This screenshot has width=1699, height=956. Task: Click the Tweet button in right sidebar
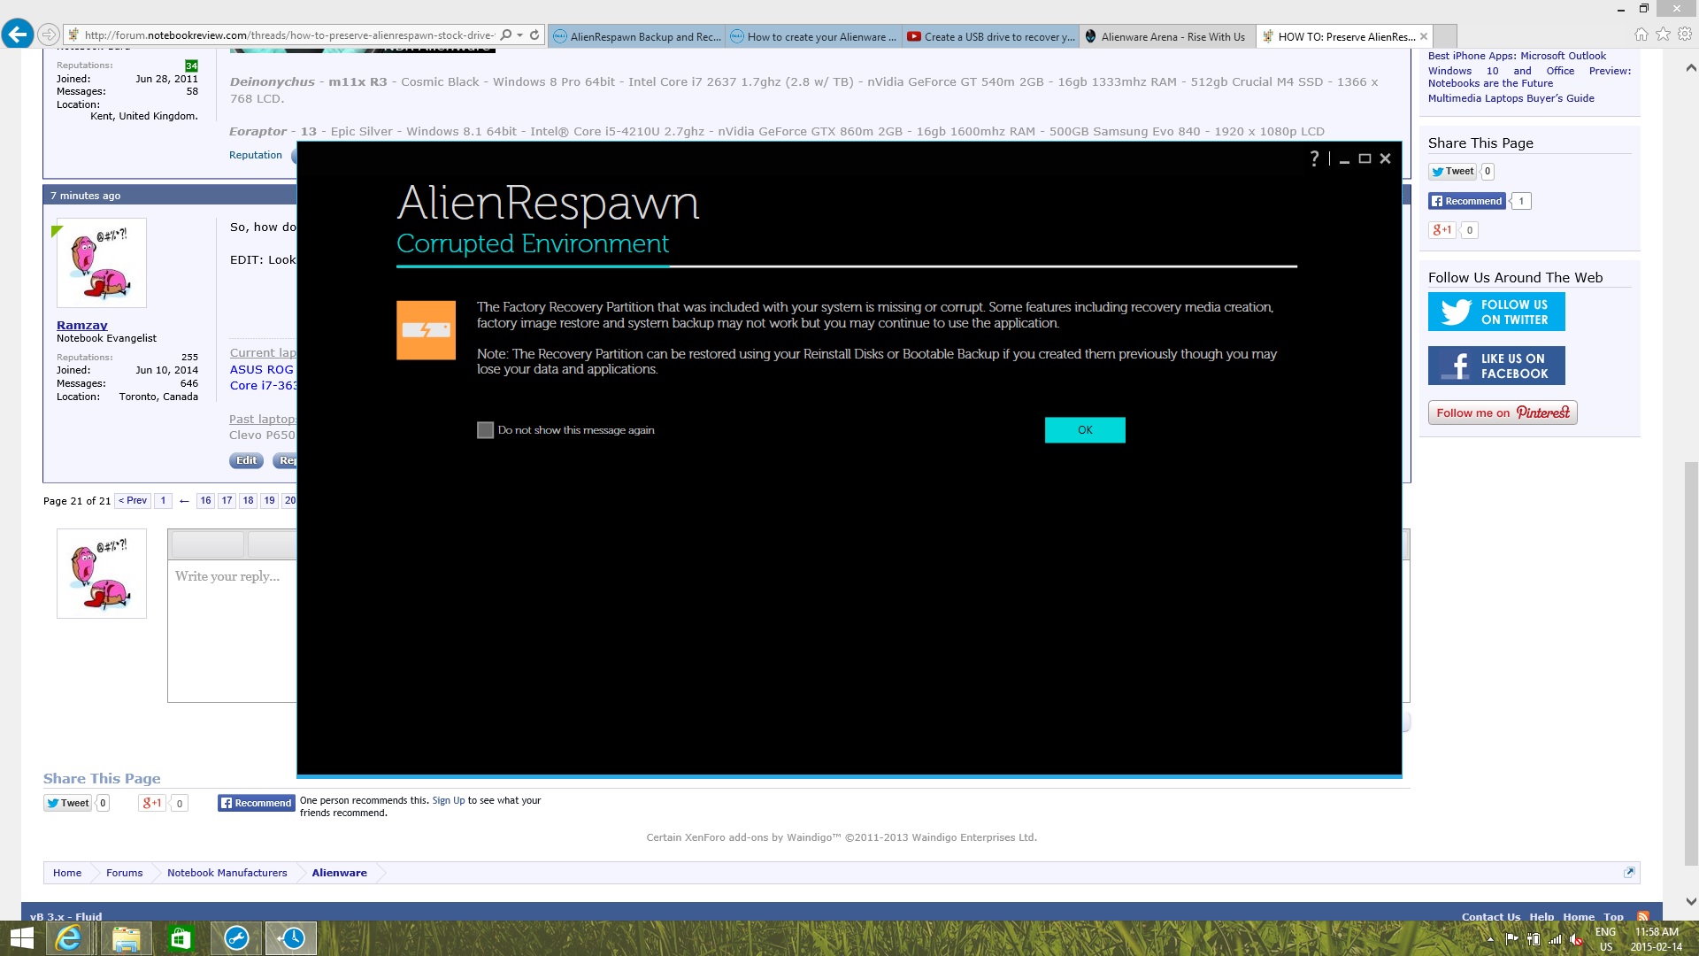point(1453,172)
